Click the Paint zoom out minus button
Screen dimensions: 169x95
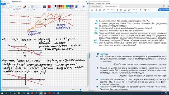[75, 90]
